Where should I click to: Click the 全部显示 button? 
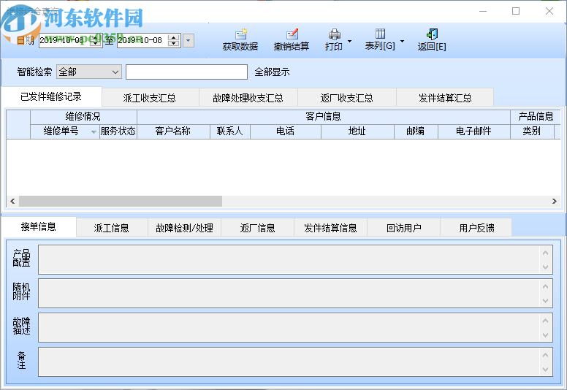pyautogui.click(x=272, y=72)
